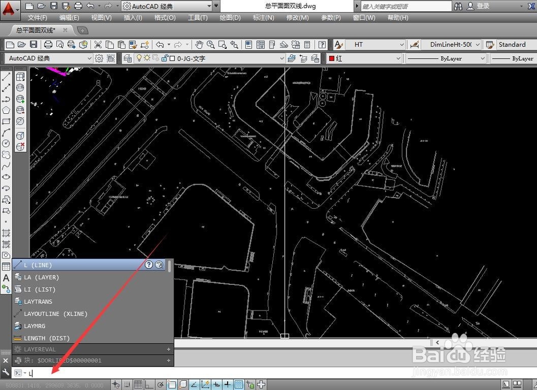The image size is (537, 390).
Task: Toggle Object Snap in status bar
Action: click(x=172, y=385)
